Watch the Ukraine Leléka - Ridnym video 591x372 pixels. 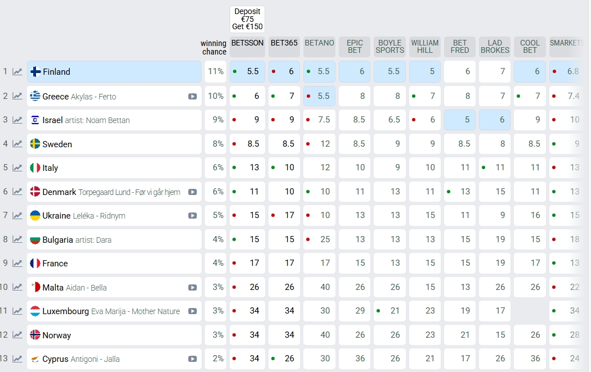tap(192, 216)
